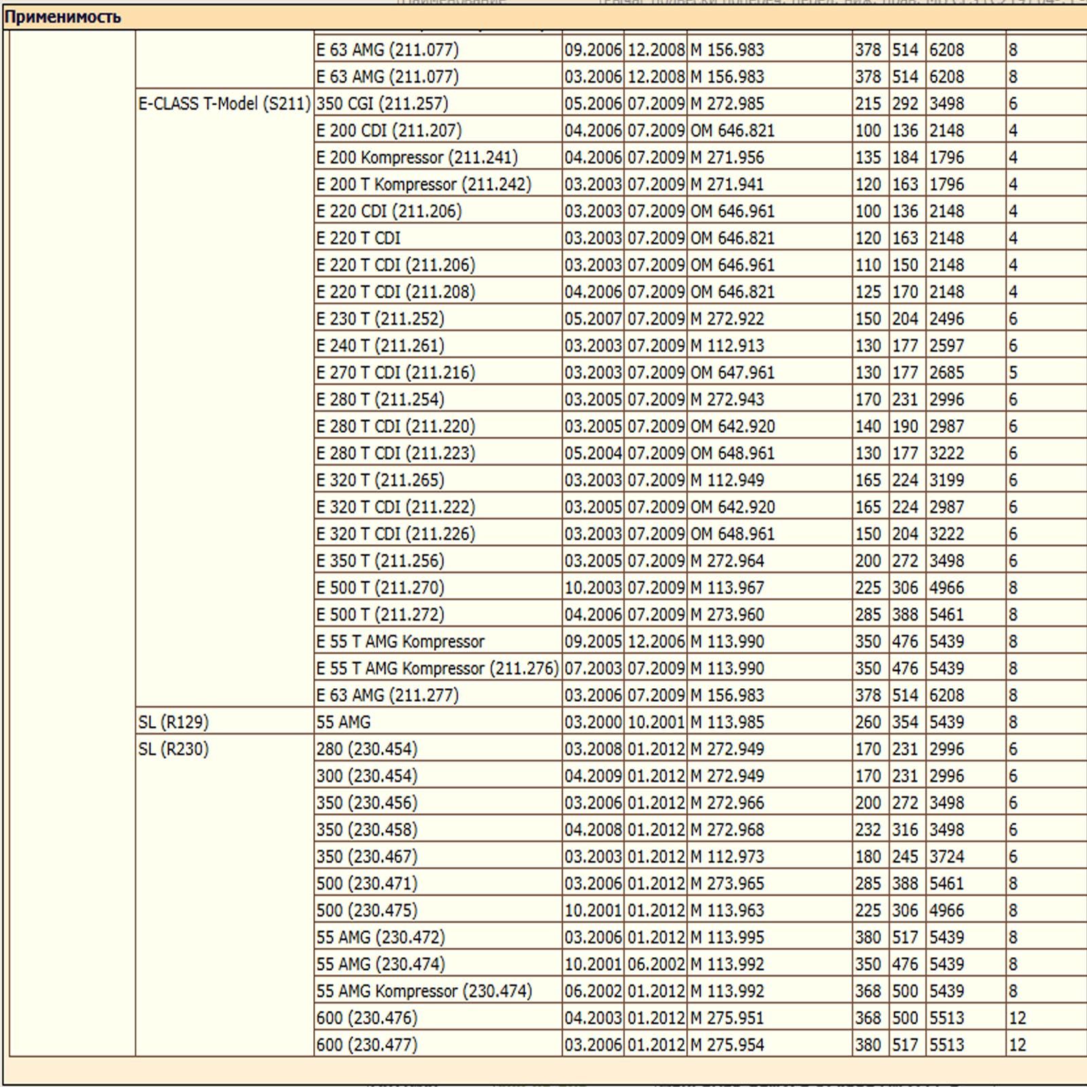The image size is (1087, 1087).
Task: Select the SL (R230) model cell
Action: tap(173, 749)
